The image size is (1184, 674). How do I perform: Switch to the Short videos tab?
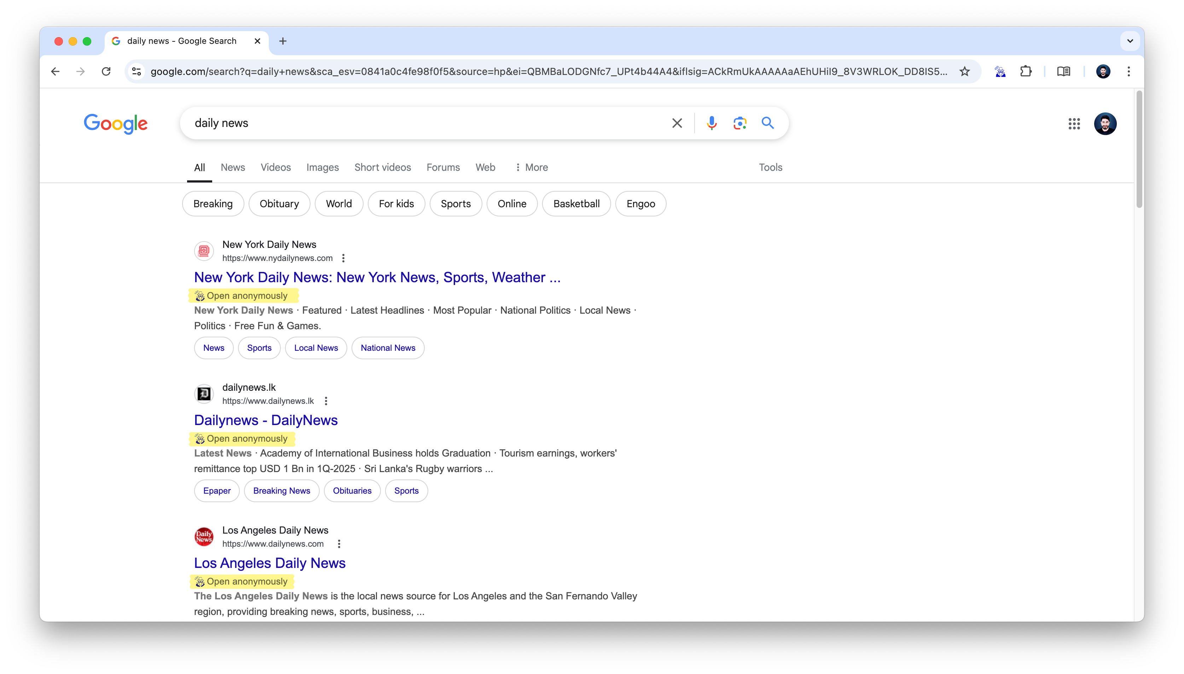382,168
